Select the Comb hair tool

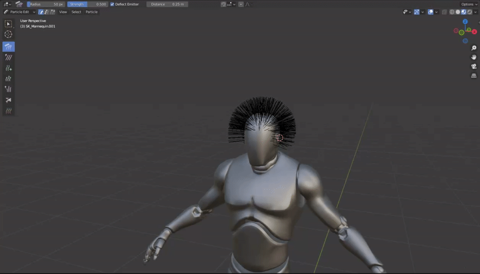pyautogui.click(x=8, y=47)
